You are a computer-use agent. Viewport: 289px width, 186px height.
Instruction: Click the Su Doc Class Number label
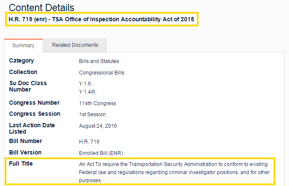coord(28,86)
